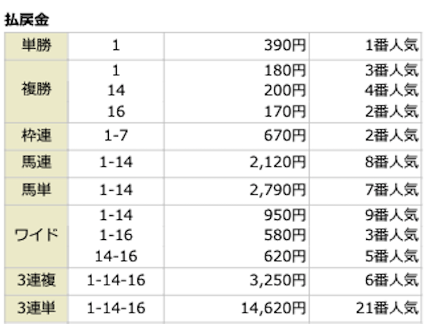427x324 pixels.
Task: Click the 14-16 combination in ワイド
Action: tap(115, 255)
